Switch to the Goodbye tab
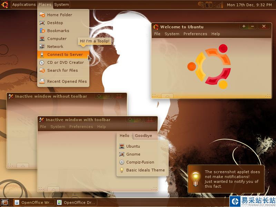This screenshot has height=207, width=276. point(144,136)
